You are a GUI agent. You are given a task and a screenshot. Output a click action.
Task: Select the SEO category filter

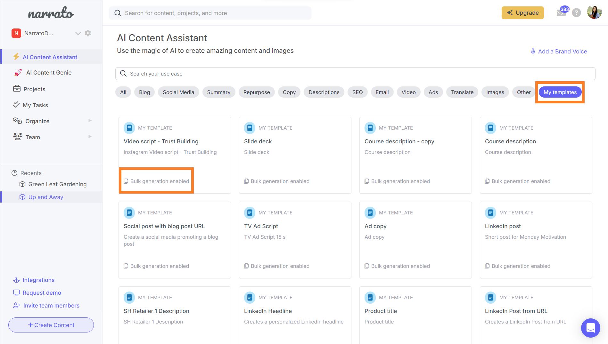tap(357, 92)
